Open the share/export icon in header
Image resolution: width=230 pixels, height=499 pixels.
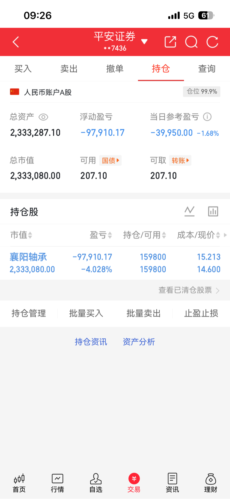[x=170, y=42]
